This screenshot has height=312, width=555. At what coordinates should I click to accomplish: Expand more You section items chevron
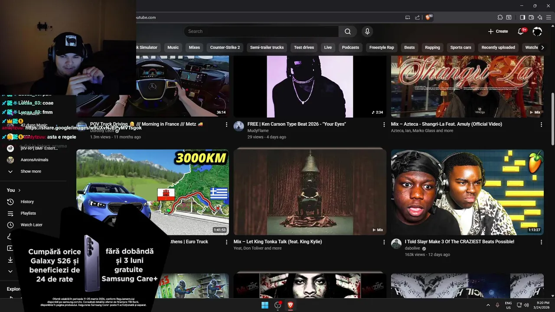tap(10, 271)
